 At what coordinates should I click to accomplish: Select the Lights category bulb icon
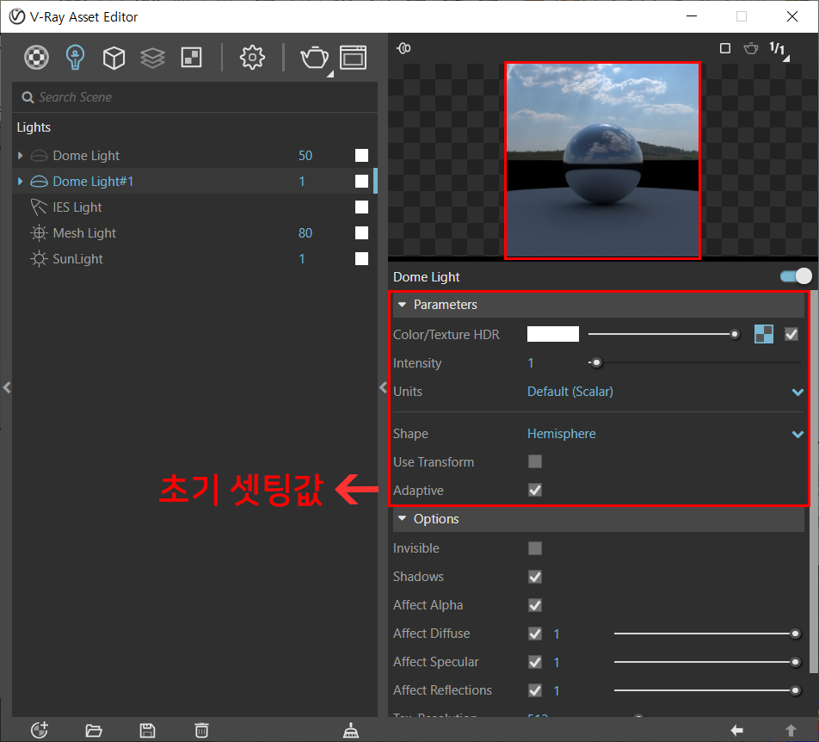click(75, 58)
